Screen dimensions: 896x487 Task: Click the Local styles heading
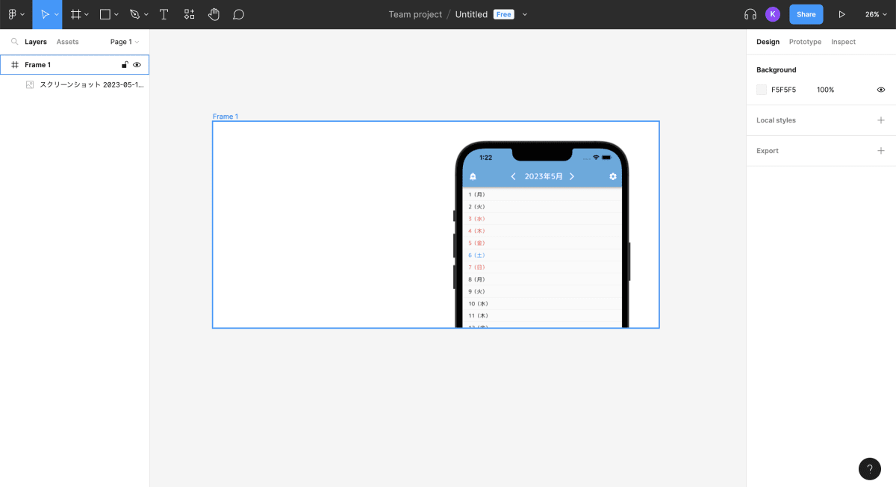(776, 120)
